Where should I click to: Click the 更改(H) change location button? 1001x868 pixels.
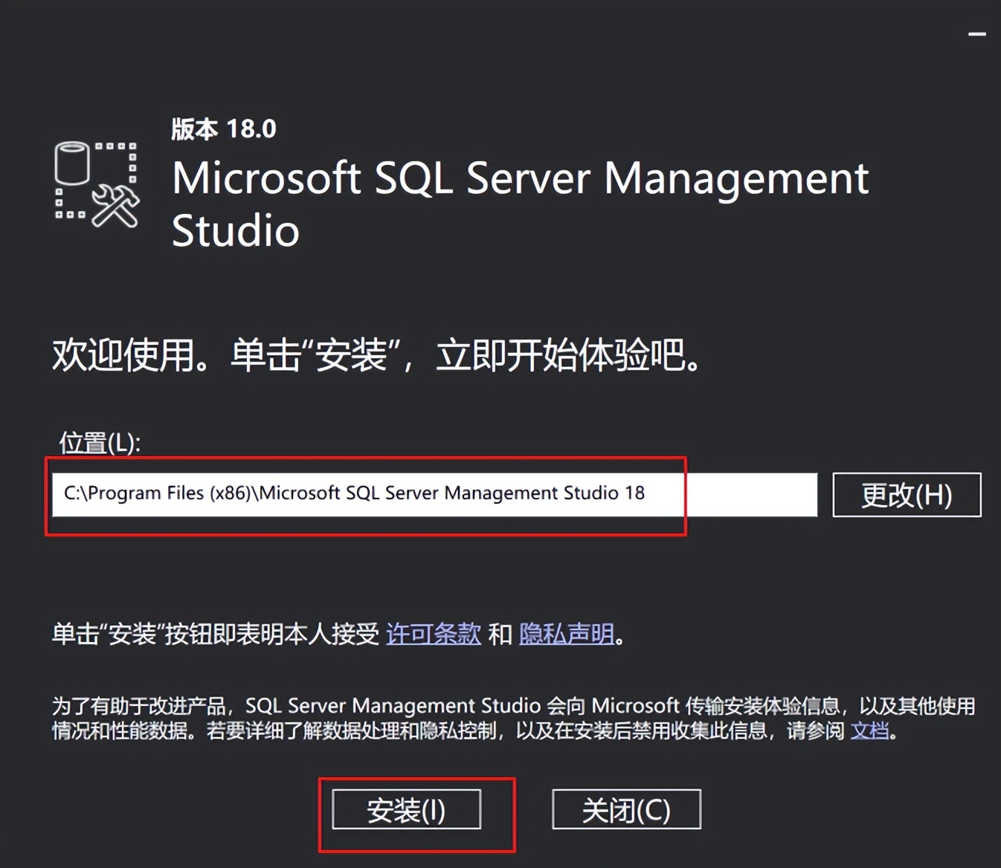coord(907,494)
